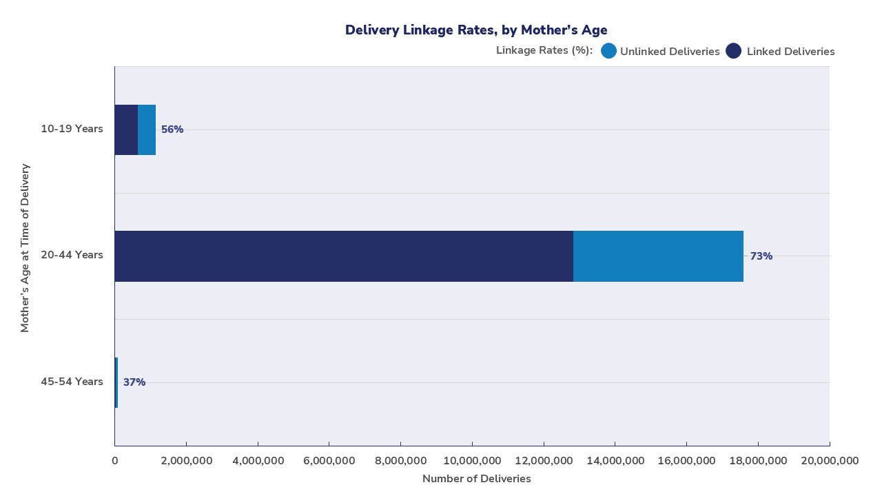Click the 10,000,000 x-axis tick label
The image size is (882, 496).
[472, 460]
